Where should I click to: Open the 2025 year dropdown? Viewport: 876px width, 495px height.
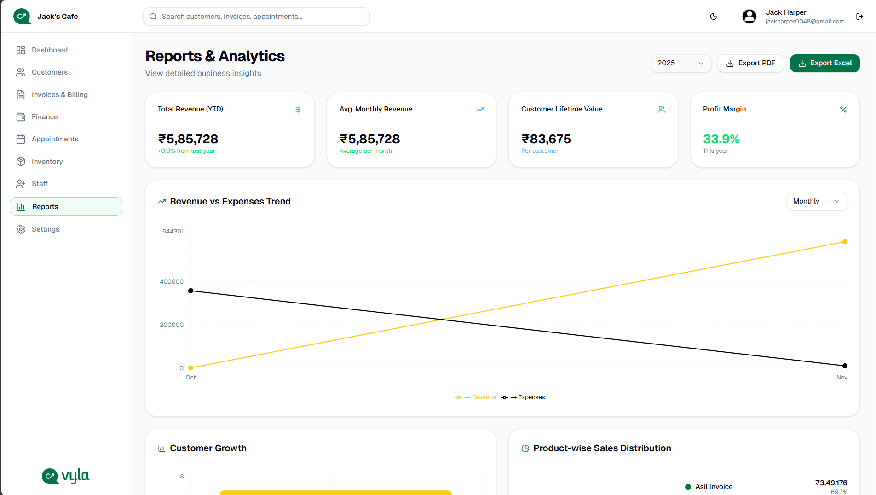tap(681, 63)
